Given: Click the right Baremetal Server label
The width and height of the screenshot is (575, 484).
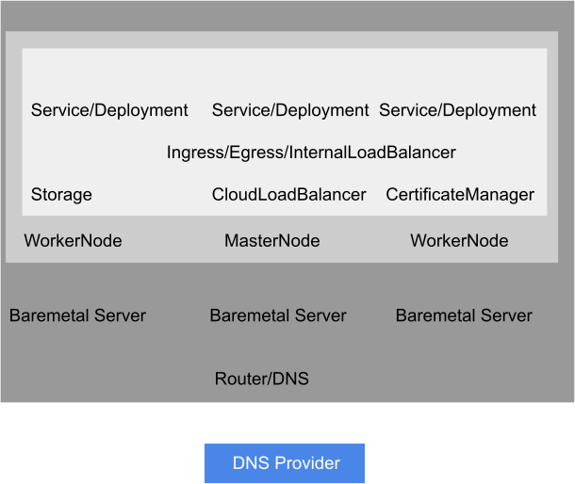Looking at the screenshot, I should pos(464,315).
